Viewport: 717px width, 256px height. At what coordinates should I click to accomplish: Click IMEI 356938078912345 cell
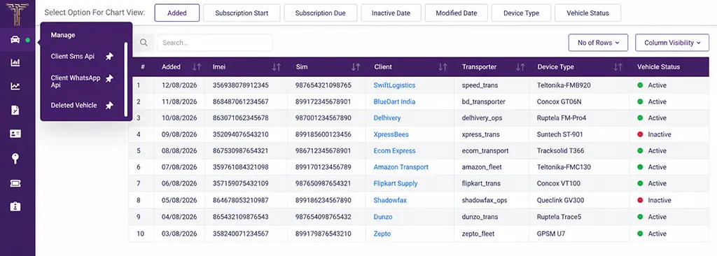pos(241,85)
